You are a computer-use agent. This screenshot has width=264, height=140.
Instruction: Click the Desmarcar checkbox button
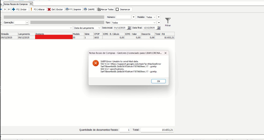coord(123,9)
